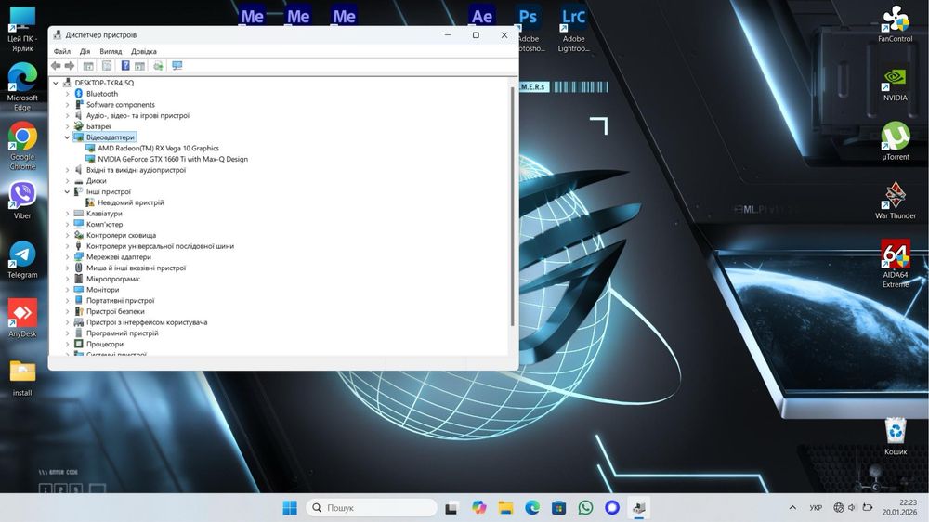The height and width of the screenshot is (522, 929).
Task: Select the NVIDIA desktop icon
Action: (896, 84)
